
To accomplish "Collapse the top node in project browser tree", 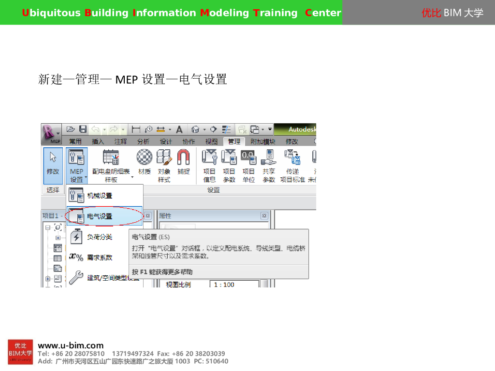I will [x=48, y=227].
